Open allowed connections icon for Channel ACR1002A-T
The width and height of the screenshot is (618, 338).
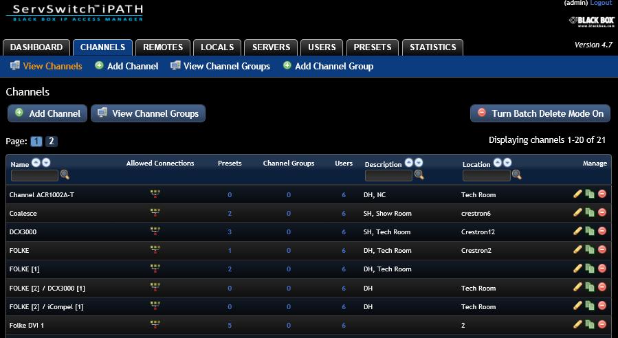coord(155,194)
